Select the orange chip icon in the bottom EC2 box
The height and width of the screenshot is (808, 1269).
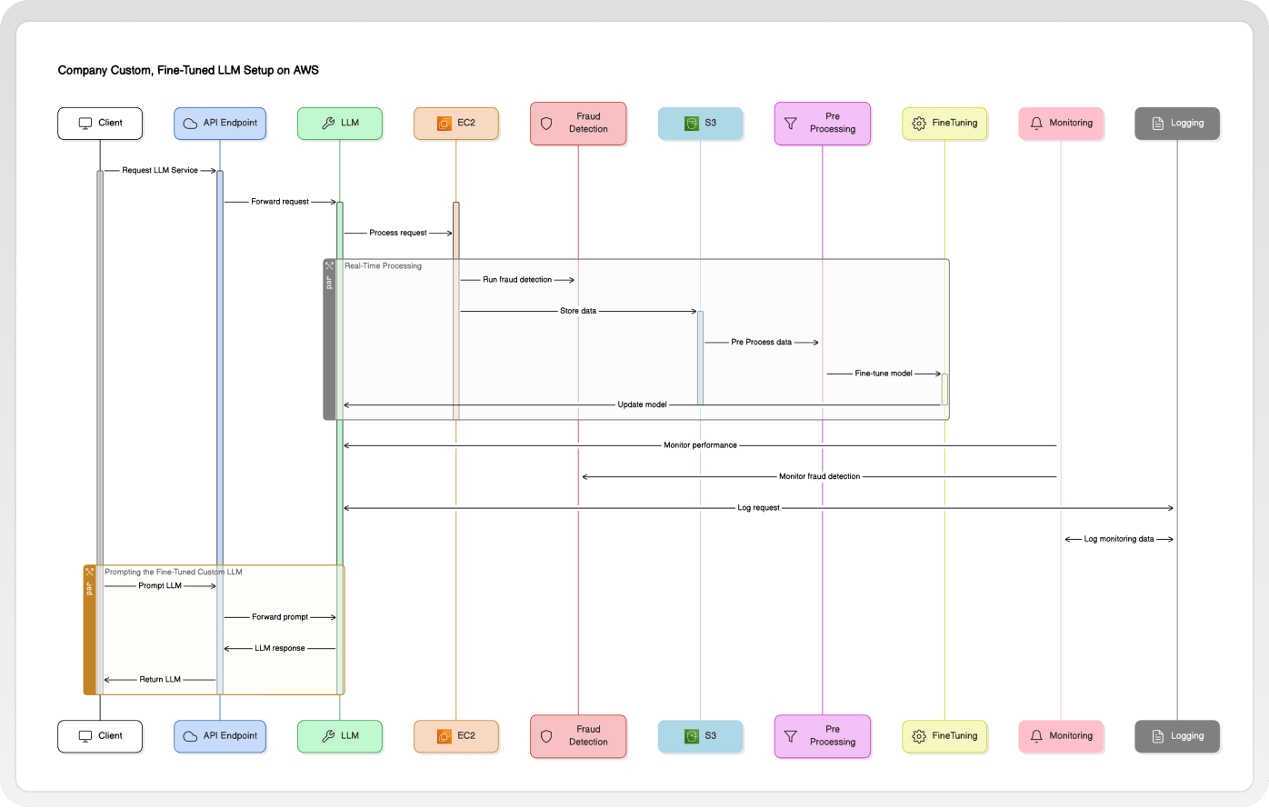pyautogui.click(x=445, y=736)
